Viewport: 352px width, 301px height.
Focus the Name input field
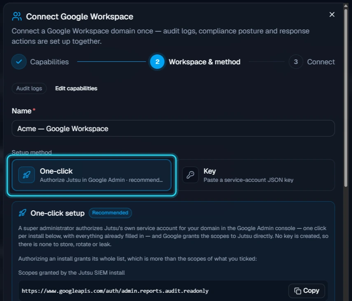click(173, 128)
